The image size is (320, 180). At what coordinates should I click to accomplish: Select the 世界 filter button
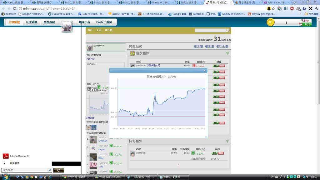(210, 46)
